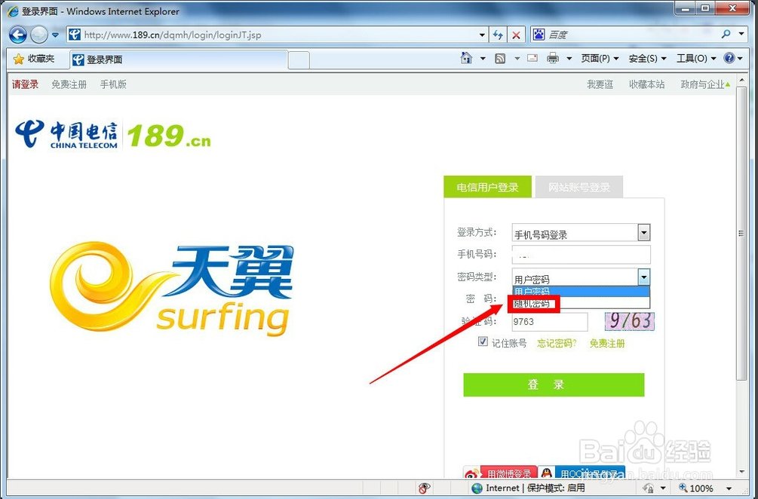
Task: Open the Home page icon in toolbar
Action: click(x=467, y=59)
